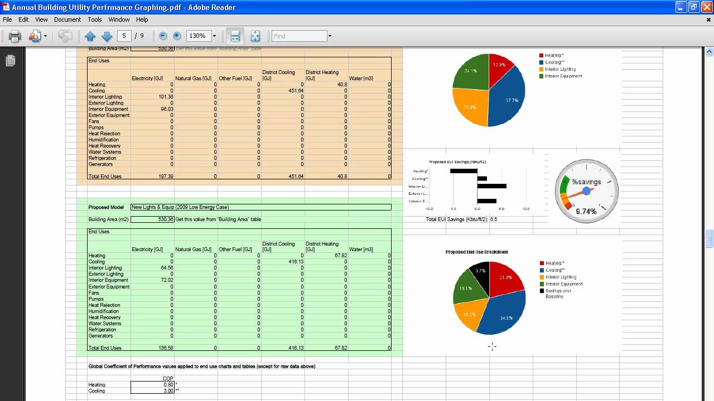Click the View menu item
Image resolution: width=714 pixels, height=401 pixels.
41,19
